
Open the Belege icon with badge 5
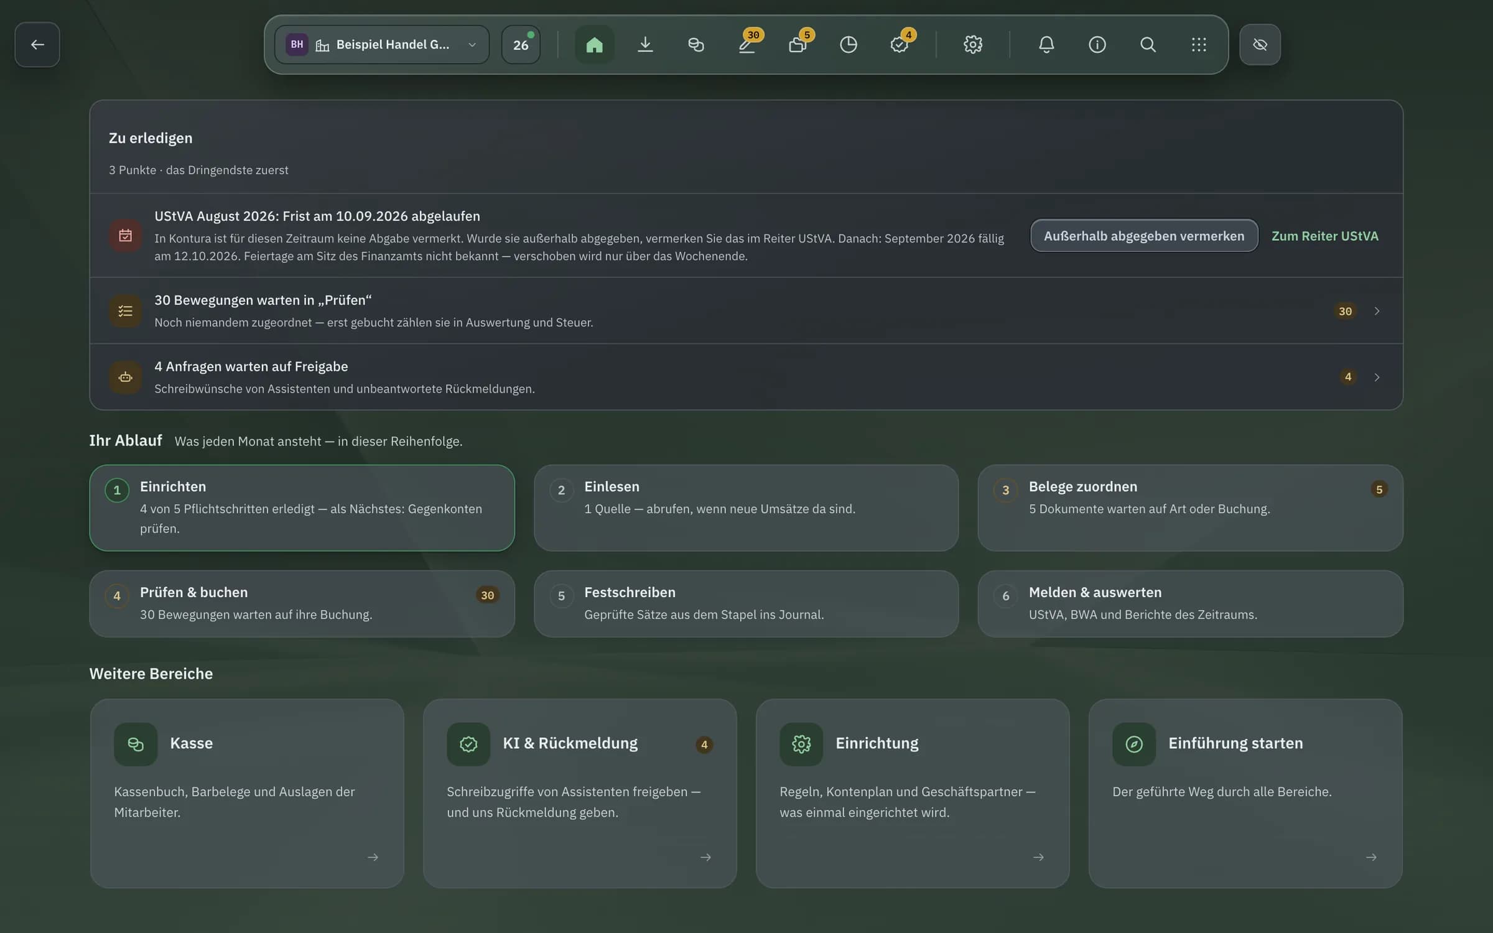click(798, 44)
